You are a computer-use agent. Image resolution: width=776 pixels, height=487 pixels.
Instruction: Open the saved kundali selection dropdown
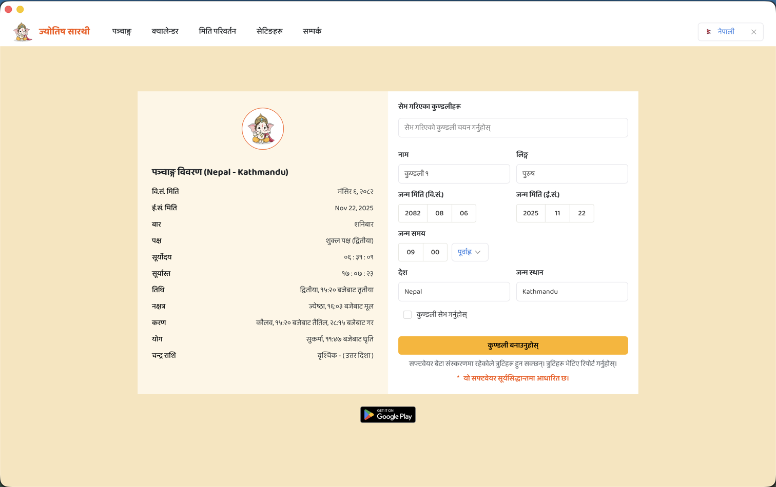coord(513,128)
